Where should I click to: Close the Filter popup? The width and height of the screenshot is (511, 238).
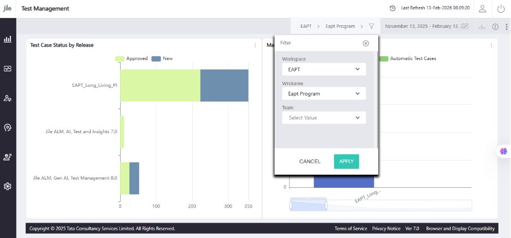tap(366, 43)
